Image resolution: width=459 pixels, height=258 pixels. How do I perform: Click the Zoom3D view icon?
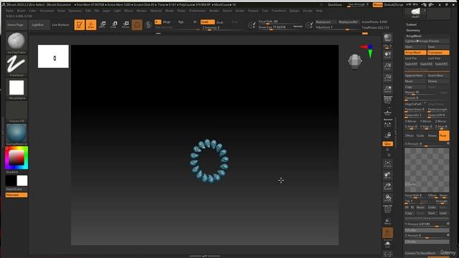(x=387, y=186)
